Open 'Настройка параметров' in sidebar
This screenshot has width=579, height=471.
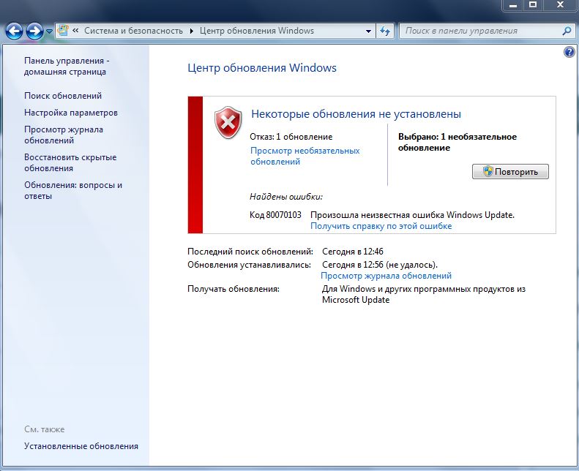point(71,113)
